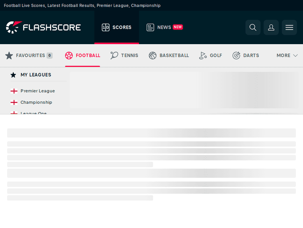Click the Flashscore logo
Viewport: 303px width, 228px height.
pos(43,27)
